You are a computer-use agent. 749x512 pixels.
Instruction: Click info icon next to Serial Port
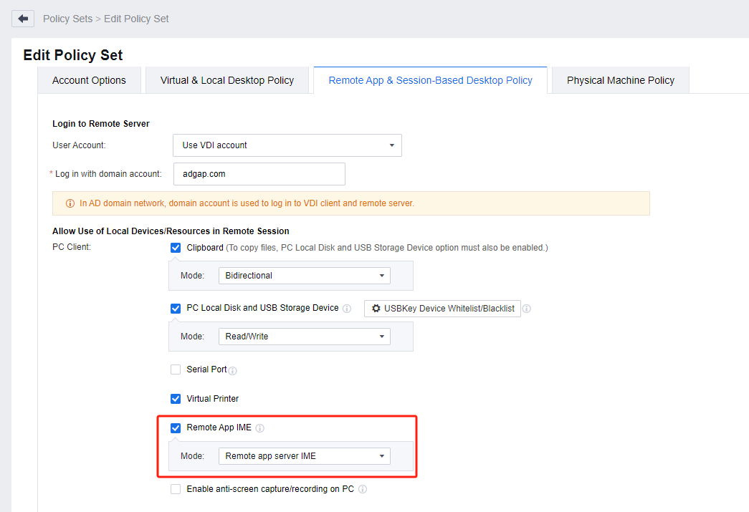[232, 371]
